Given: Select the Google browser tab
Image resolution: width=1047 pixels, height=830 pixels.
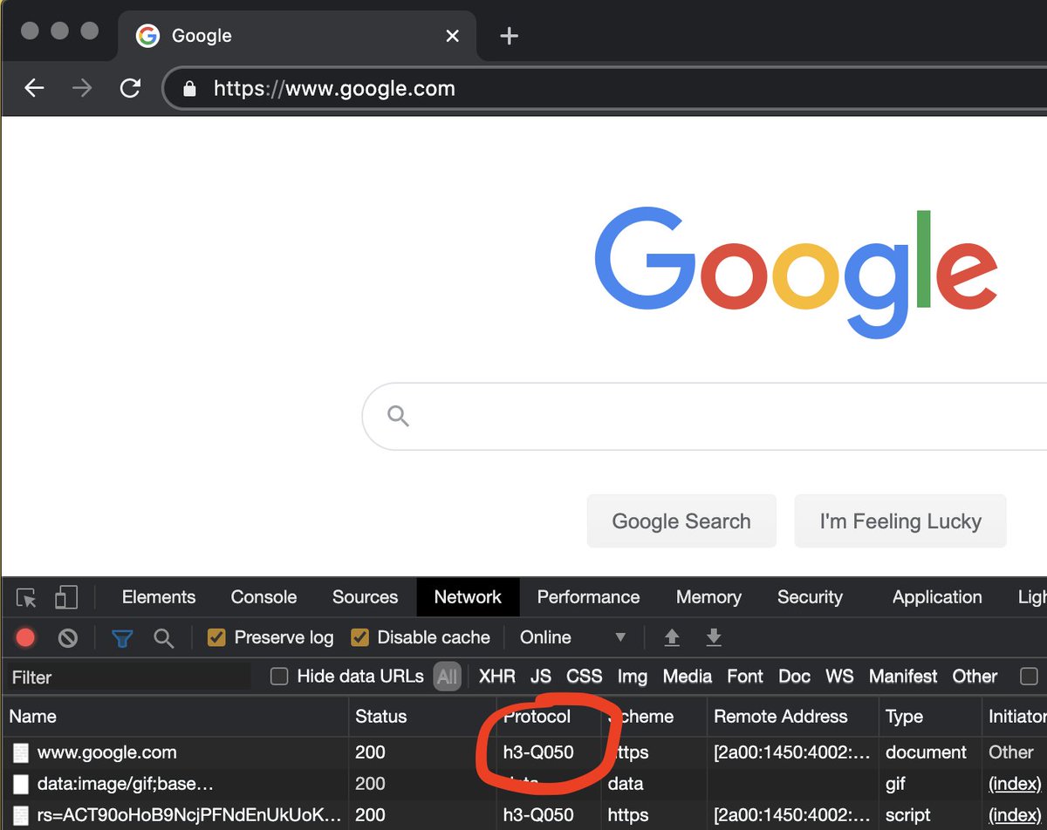Looking at the screenshot, I should (297, 36).
